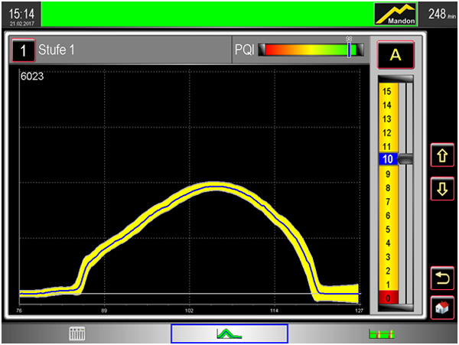Select the curve graph view tab

229,334
